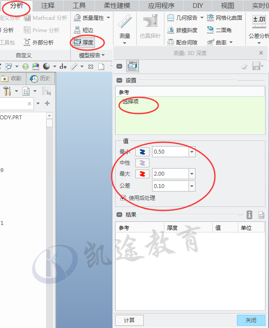Click the ruler measure icon in toolbar
The width and height of the screenshot is (269, 328).
(74, 66)
